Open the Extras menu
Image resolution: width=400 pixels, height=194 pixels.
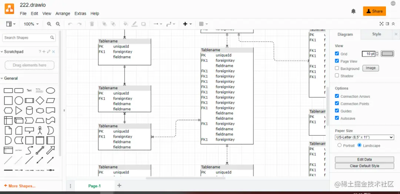coord(80,13)
